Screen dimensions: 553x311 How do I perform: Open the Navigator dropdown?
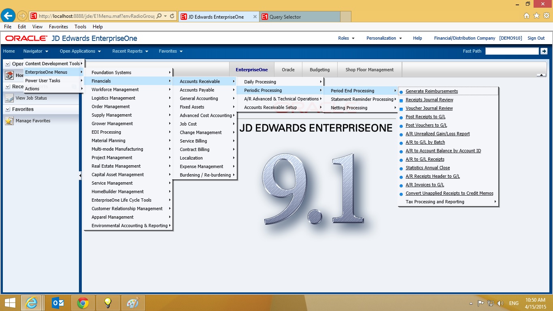point(36,51)
